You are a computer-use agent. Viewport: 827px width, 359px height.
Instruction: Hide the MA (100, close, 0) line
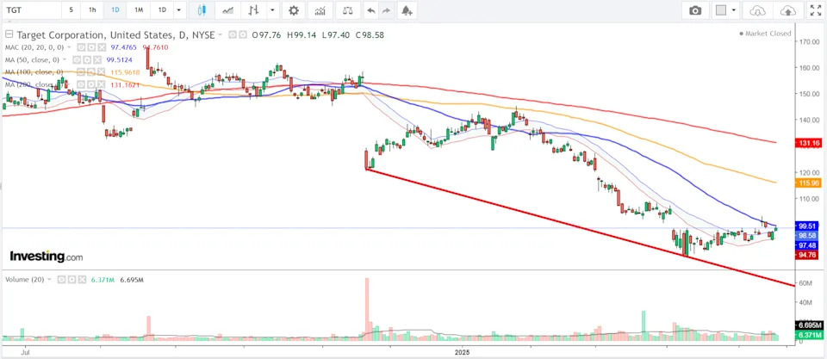pos(81,72)
